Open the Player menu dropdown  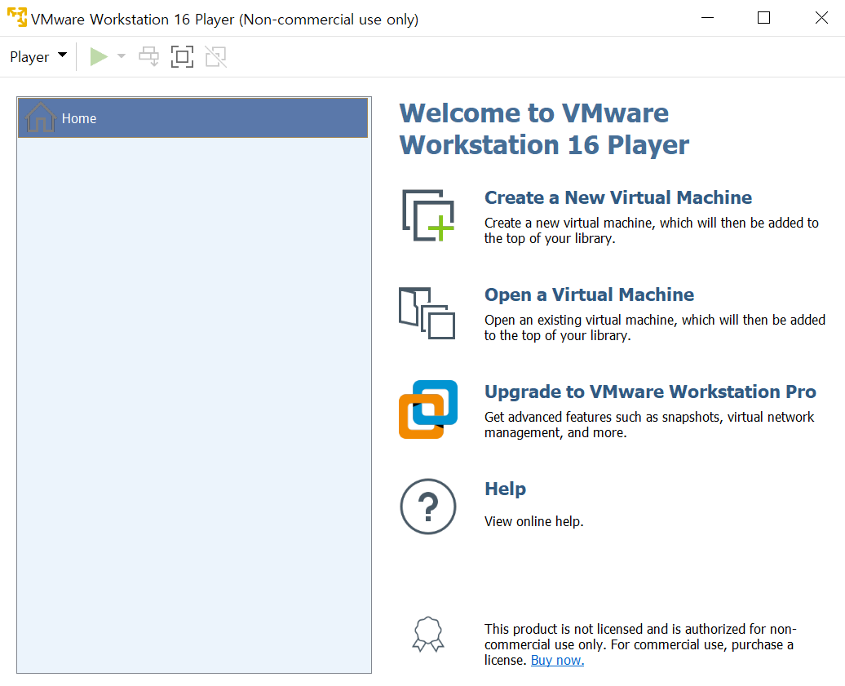click(x=38, y=56)
